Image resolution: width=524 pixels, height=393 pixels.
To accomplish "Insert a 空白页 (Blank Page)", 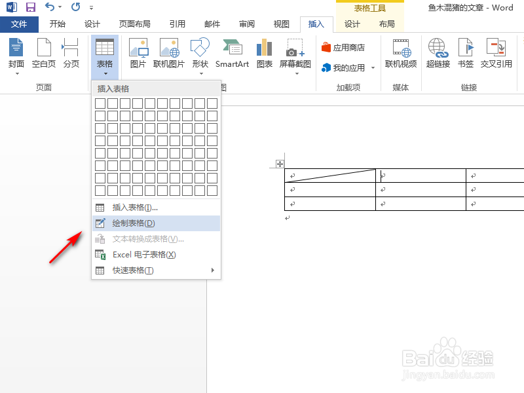I will [x=44, y=53].
